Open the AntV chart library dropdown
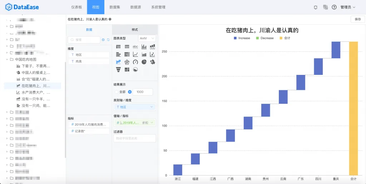This screenshot has width=366, height=184. tap(147, 38)
